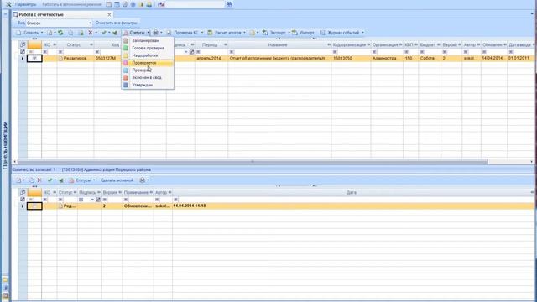
Task: Click the Код организации column pin icon
Action: pyautogui.click(x=368, y=44)
